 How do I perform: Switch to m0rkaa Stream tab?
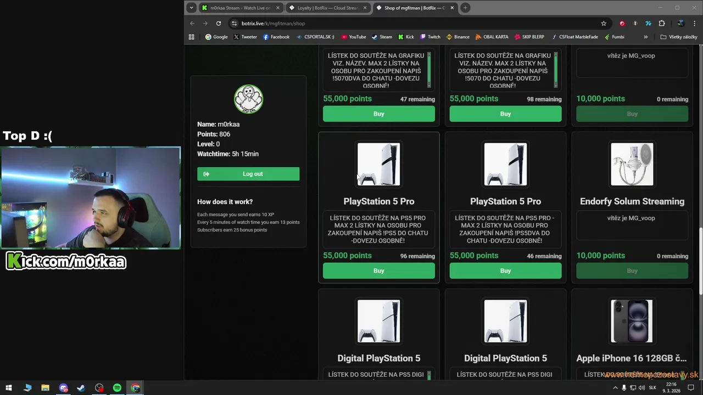pyautogui.click(x=240, y=8)
